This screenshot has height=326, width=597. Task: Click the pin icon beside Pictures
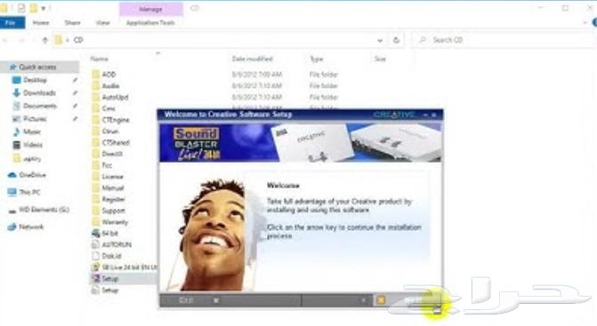(75, 119)
